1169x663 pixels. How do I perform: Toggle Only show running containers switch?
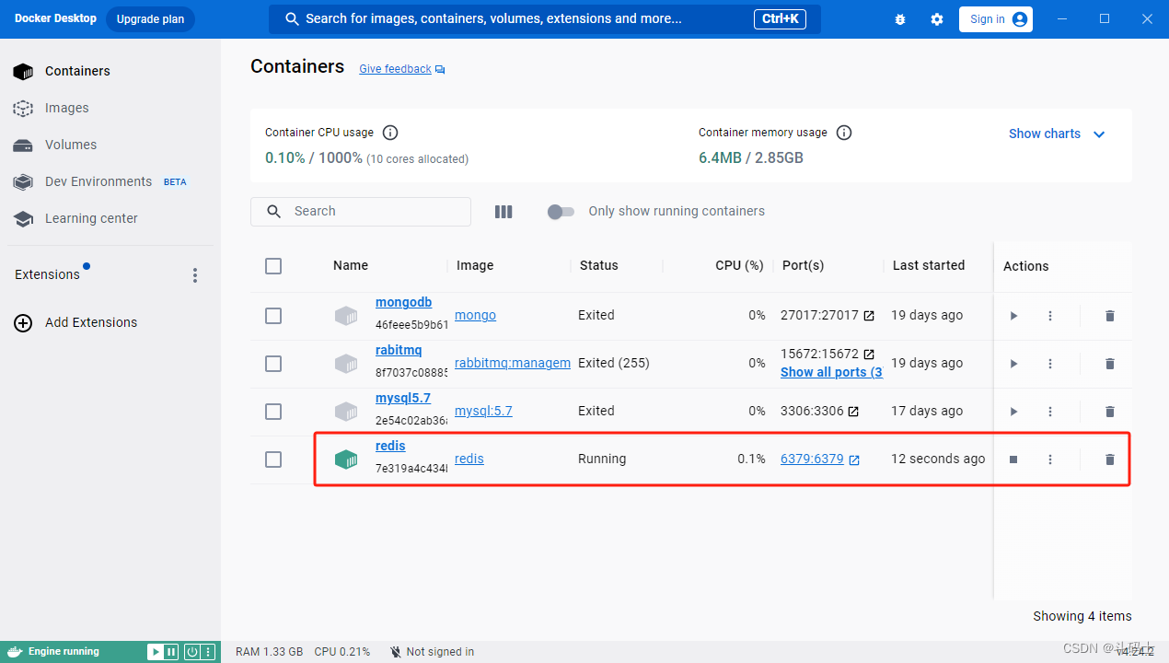(x=561, y=212)
